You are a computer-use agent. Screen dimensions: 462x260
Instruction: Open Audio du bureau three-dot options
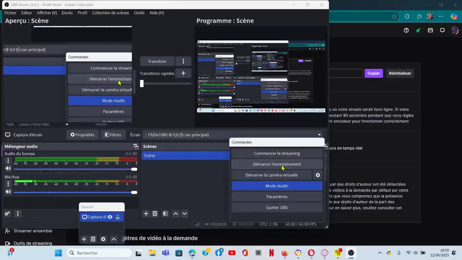pyautogui.click(x=8, y=160)
